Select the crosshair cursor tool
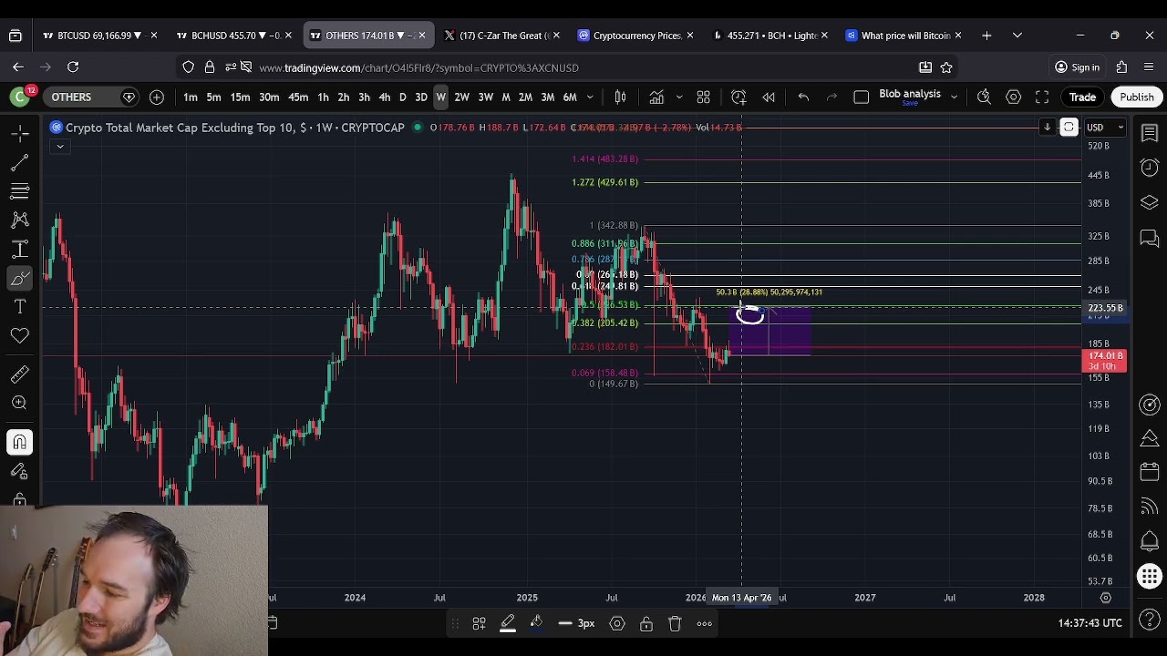The image size is (1167, 656). click(x=19, y=134)
